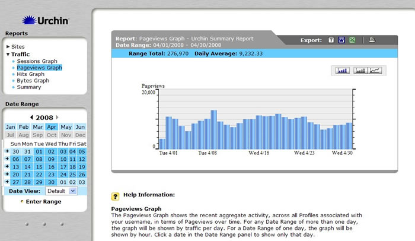Open the Date View dropdown
Viewport: 415px width, 241px height.
click(62, 191)
